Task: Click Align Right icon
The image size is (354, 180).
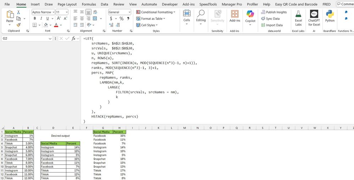Action: point(89,18)
